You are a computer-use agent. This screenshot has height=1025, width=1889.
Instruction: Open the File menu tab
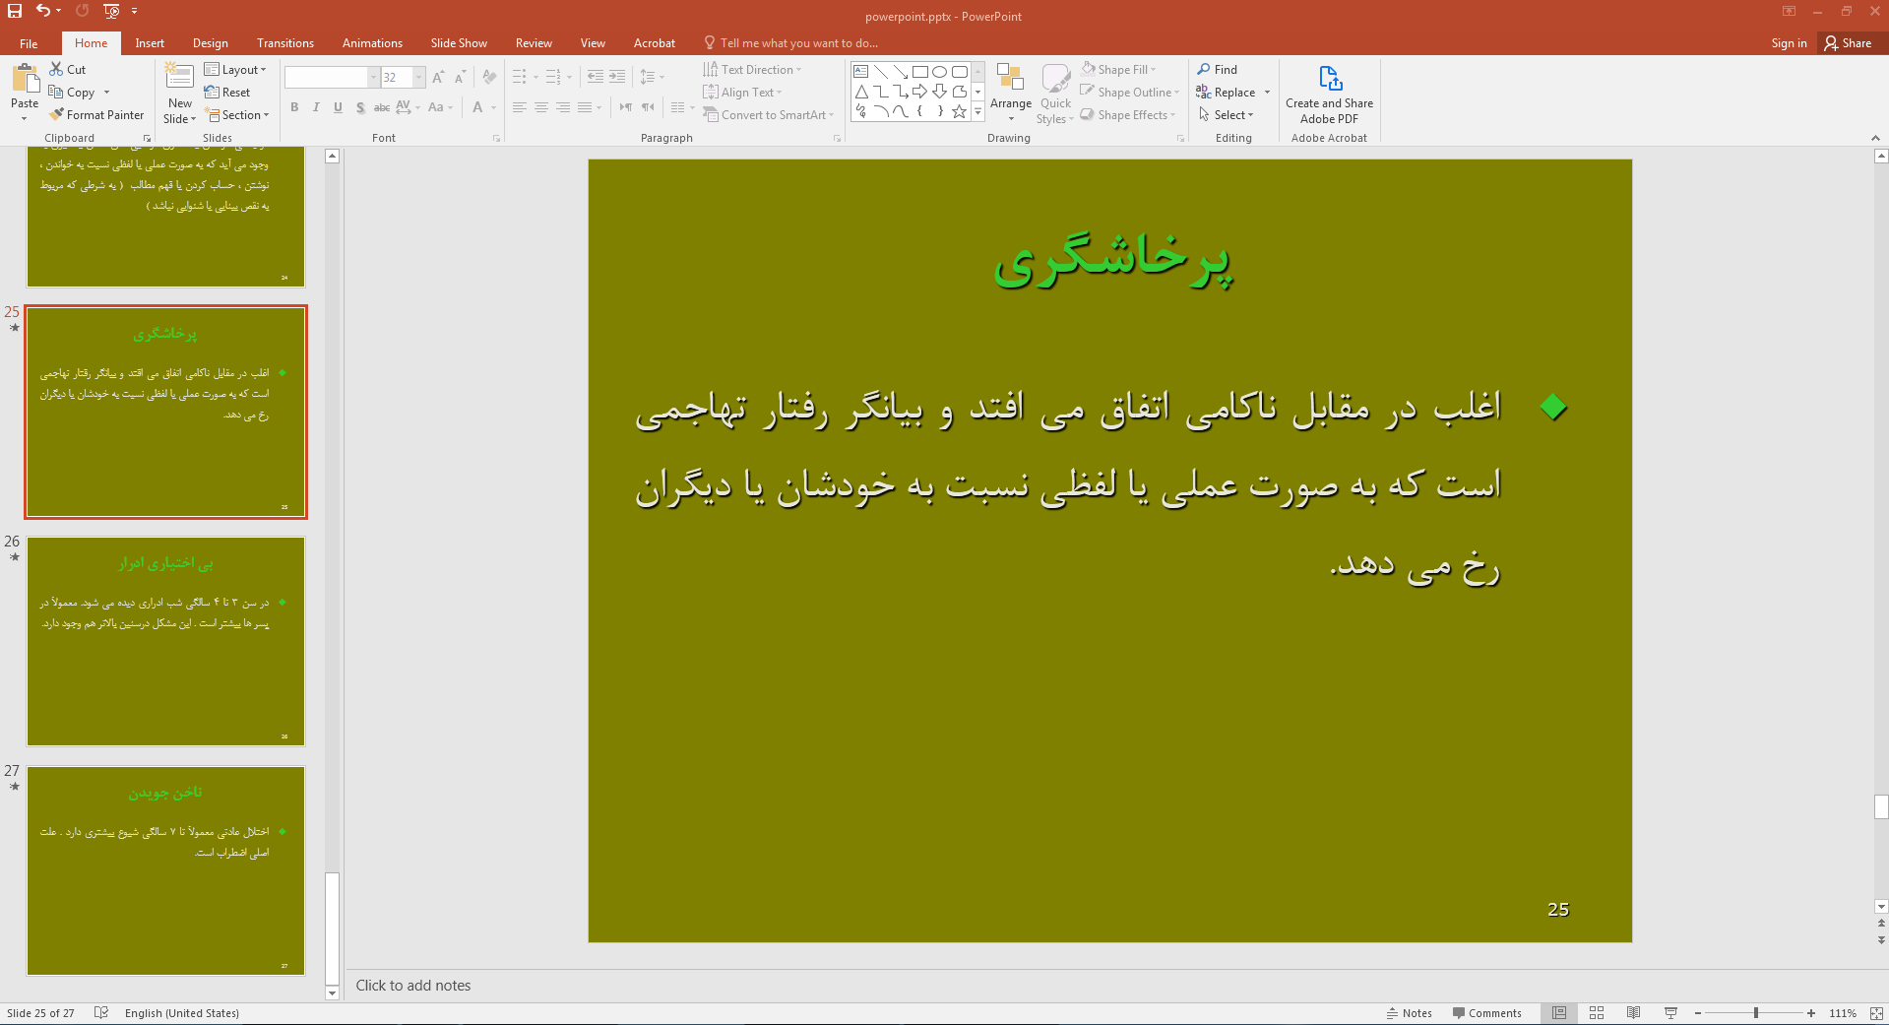click(29, 43)
